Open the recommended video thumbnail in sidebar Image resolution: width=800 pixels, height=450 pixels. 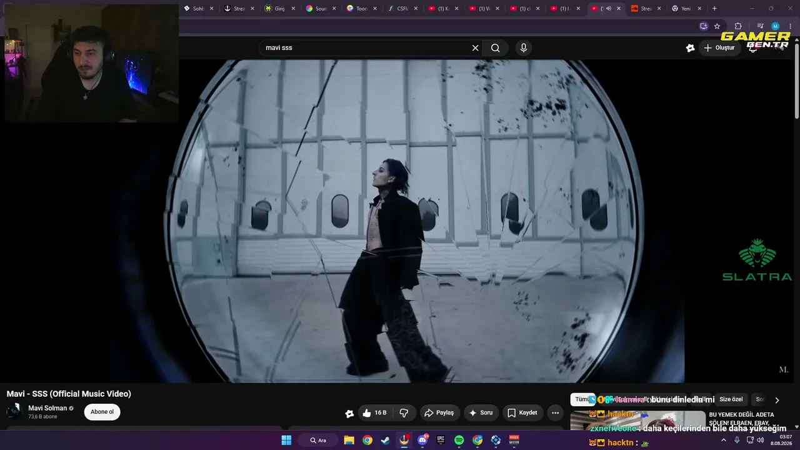point(637,420)
